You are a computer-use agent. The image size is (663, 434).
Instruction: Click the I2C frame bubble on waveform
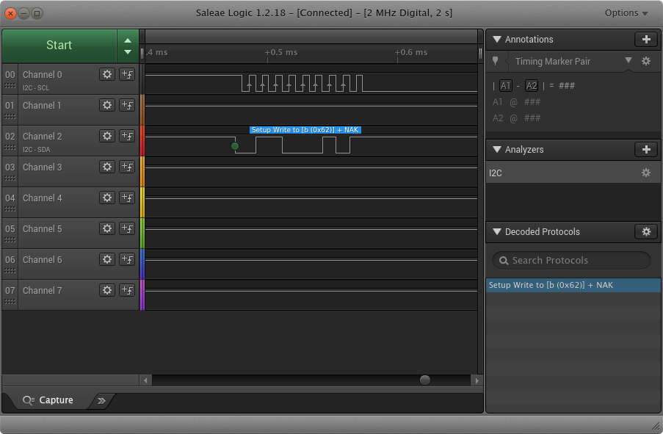[305, 130]
